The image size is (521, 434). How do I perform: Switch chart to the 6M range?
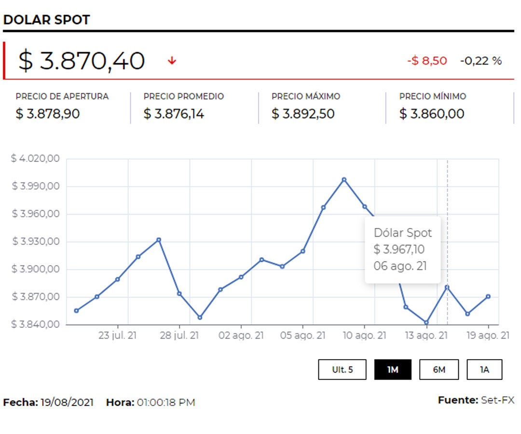click(x=439, y=370)
